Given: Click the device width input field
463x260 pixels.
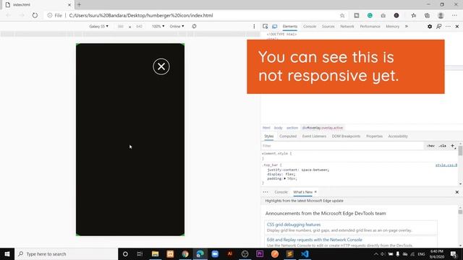Looking at the screenshot, I should 121,26.
